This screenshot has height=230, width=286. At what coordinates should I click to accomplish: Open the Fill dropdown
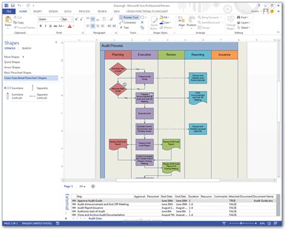(165, 17)
